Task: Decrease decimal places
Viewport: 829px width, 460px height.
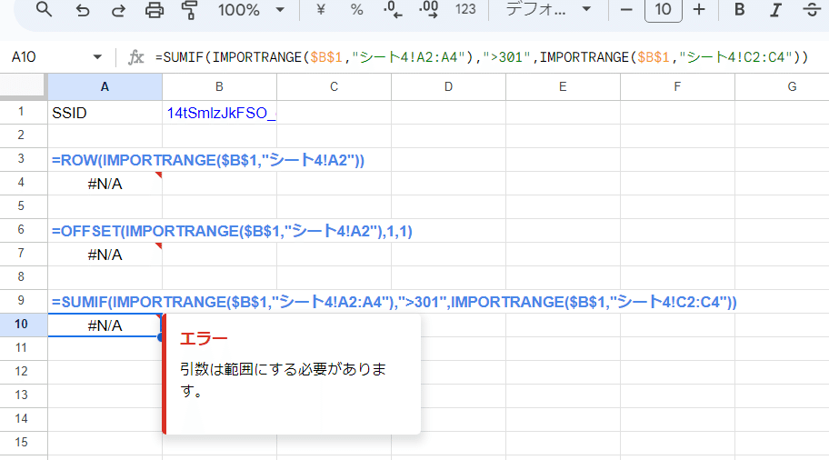Action: [393, 9]
